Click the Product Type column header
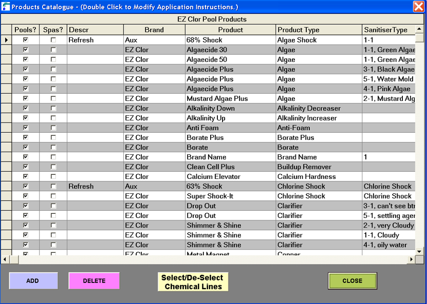This screenshot has height=304, width=427. point(319,30)
